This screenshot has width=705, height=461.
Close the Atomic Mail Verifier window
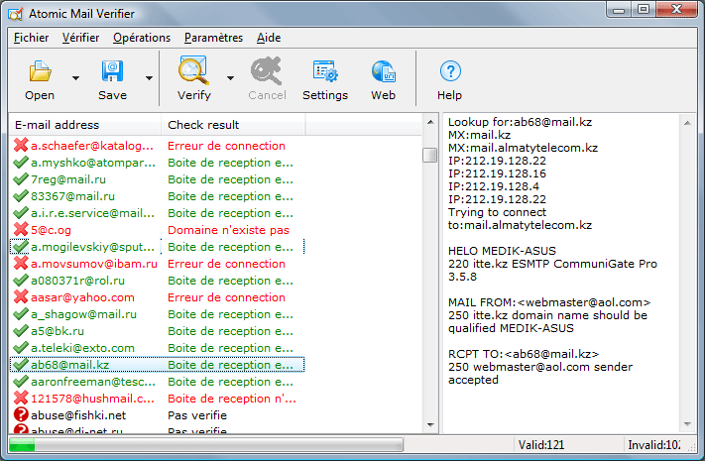tap(676, 10)
